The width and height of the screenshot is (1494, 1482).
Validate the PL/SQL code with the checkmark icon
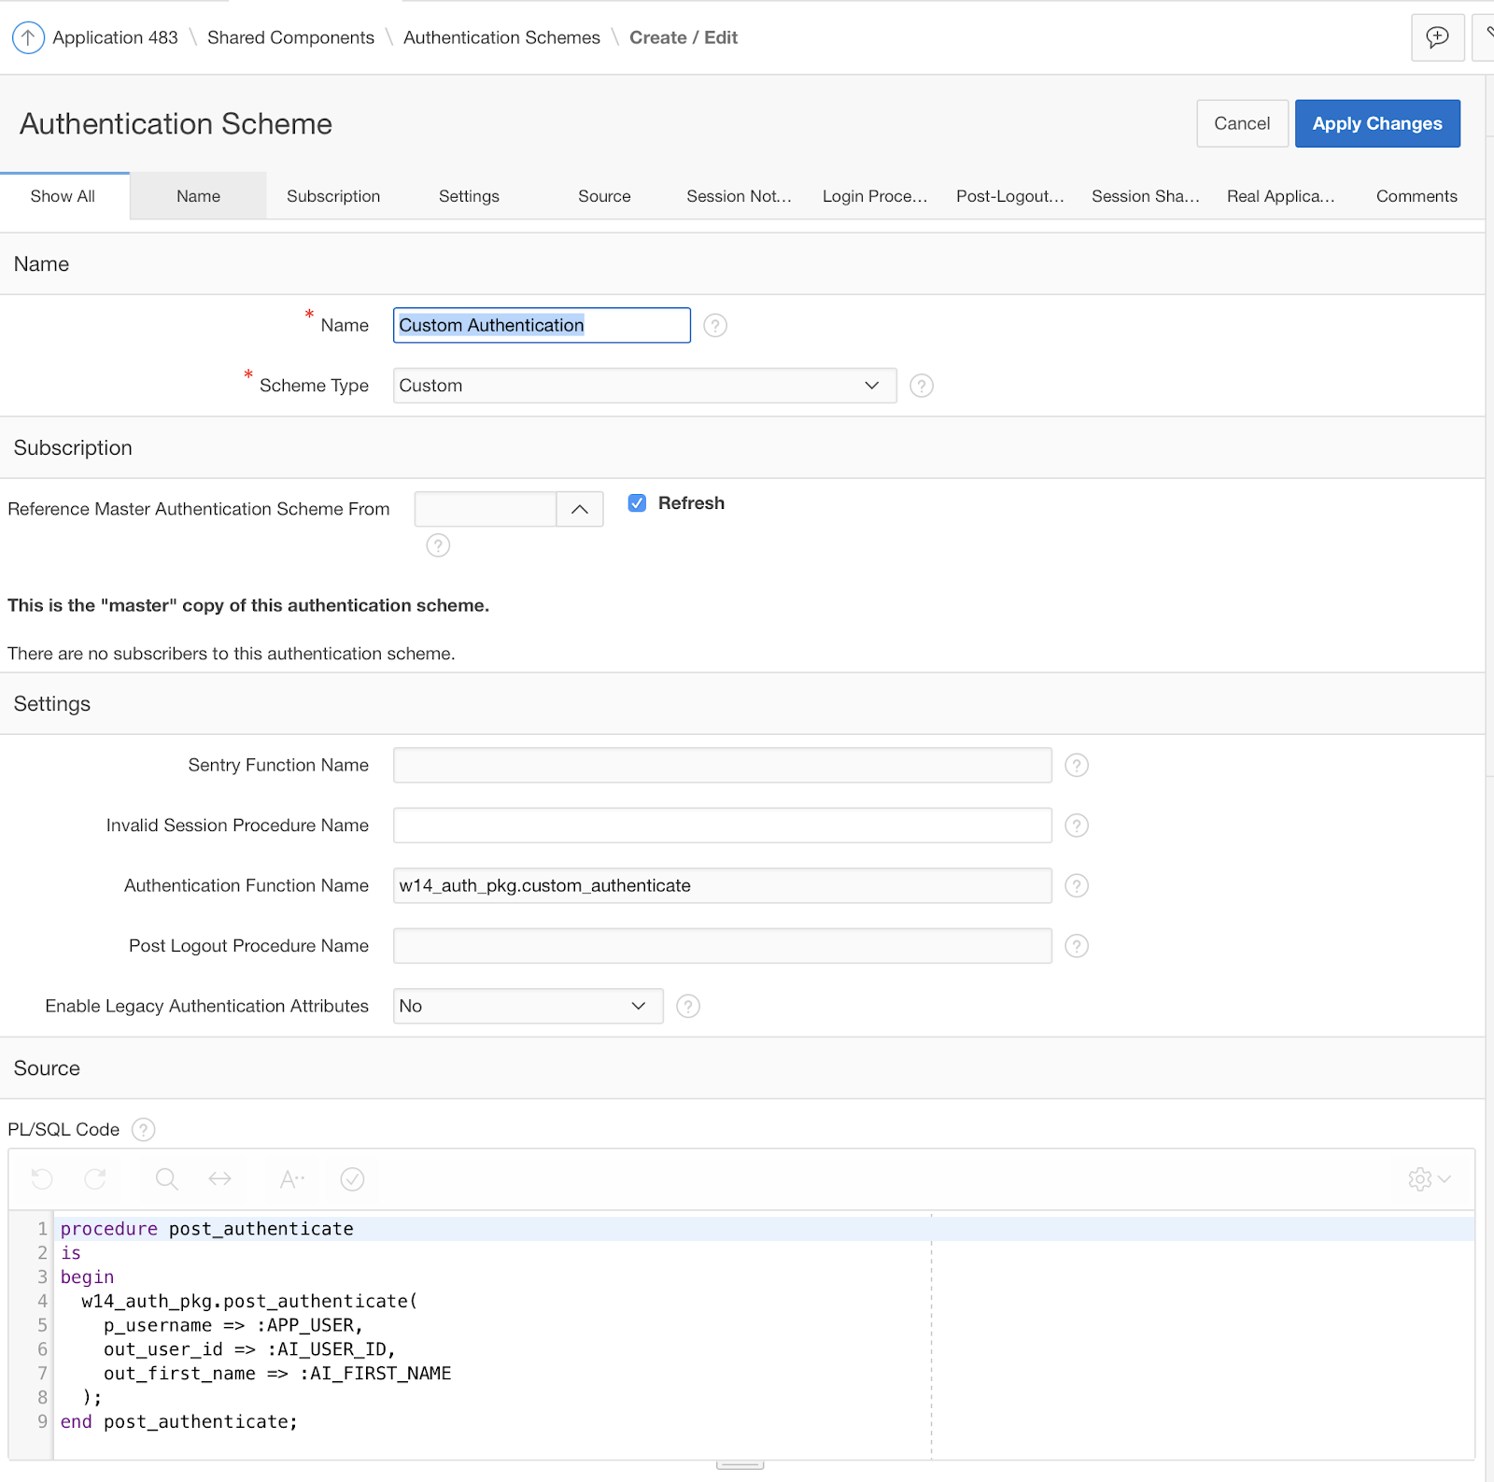pyautogui.click(x=352, y=1179)
